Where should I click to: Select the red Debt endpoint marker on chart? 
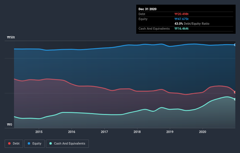coord(235,92)
